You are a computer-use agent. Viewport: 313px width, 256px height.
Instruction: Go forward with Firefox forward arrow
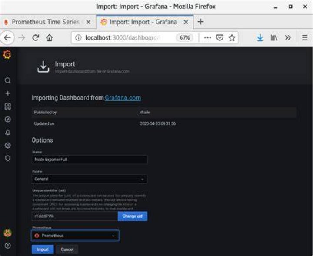coord(22,38)
